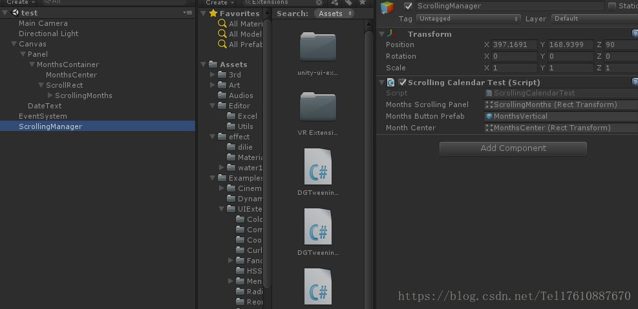Image resolution: width=638 pixels, height=309 pixels.
Task: Click the All Materials saved search icon
Action: (x=222, y=24)
